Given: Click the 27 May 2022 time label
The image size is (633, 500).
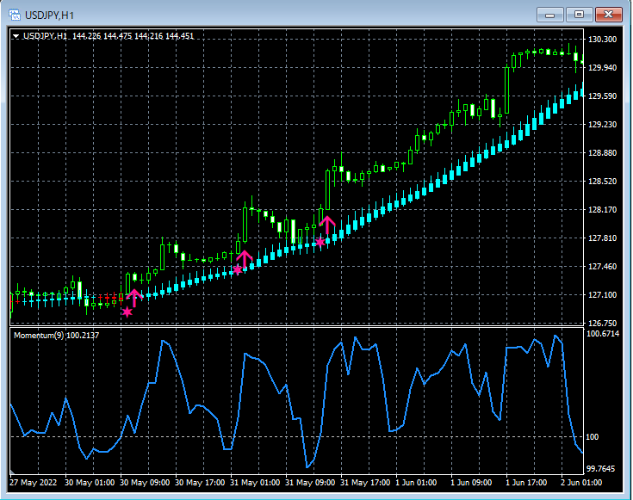Looking at the screenshot, I should click(33, 483).
